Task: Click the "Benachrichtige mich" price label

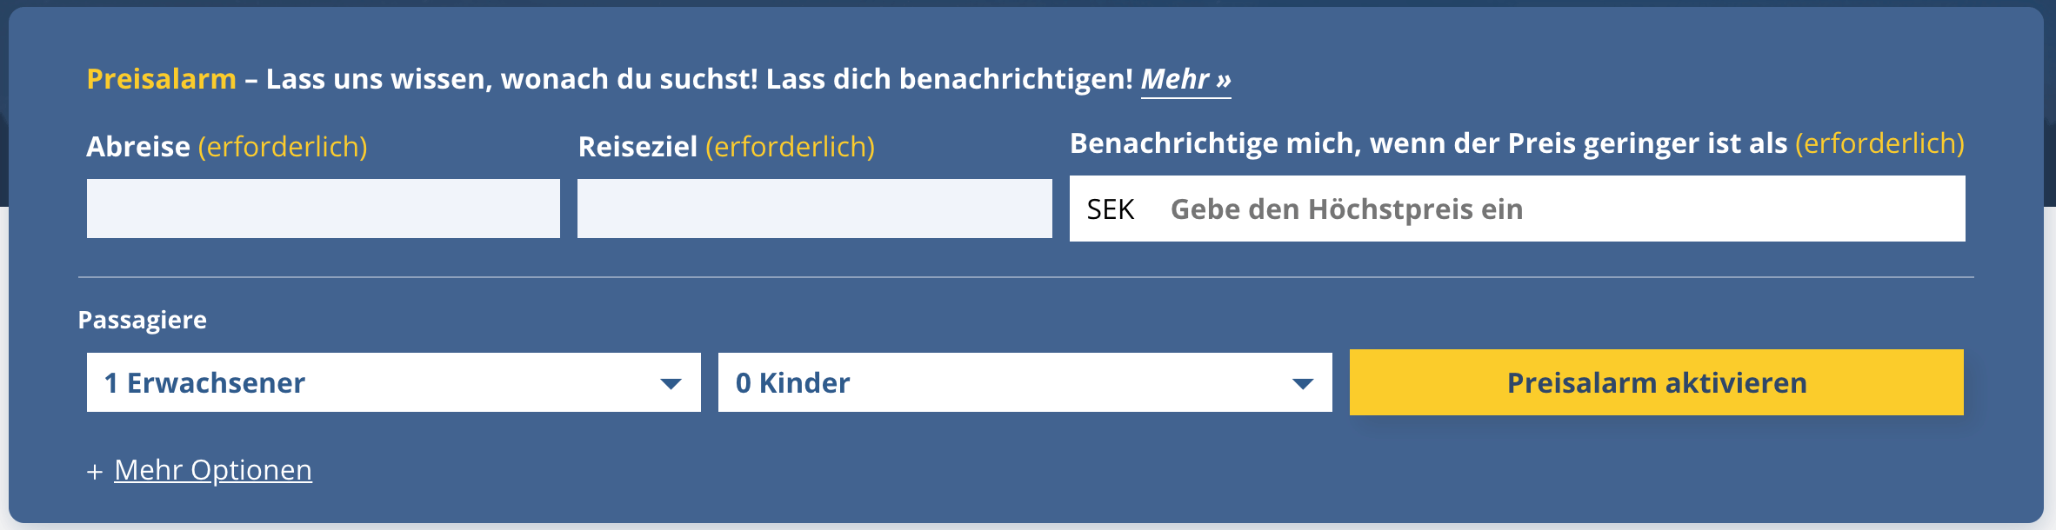Action: click(x=1428, y=143)
